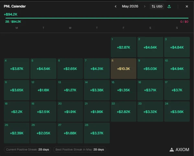Open day 17 cell +$3.7K
Image resolution: width=194 pixels, height=156 pixels.
177,90
